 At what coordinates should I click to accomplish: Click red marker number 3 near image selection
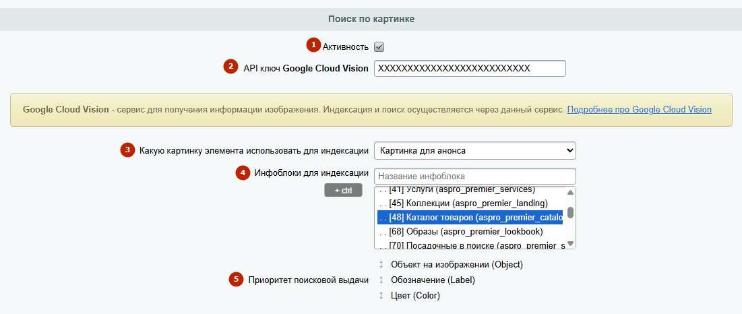(127, 150)
